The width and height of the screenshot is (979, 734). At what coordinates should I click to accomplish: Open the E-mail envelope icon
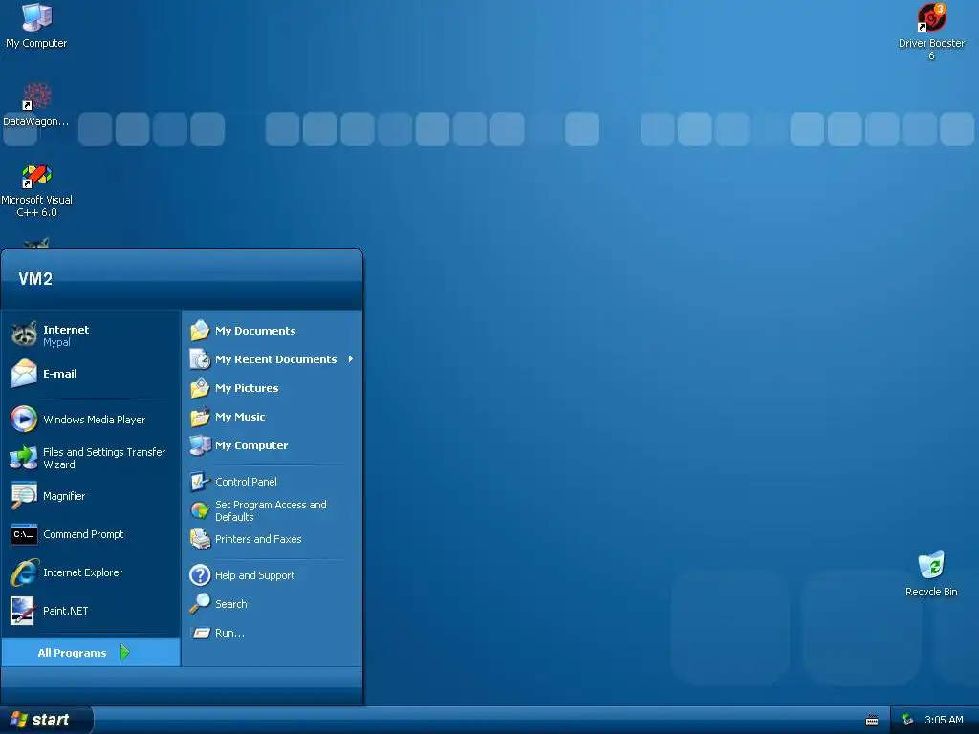click(x=24, y=374)
